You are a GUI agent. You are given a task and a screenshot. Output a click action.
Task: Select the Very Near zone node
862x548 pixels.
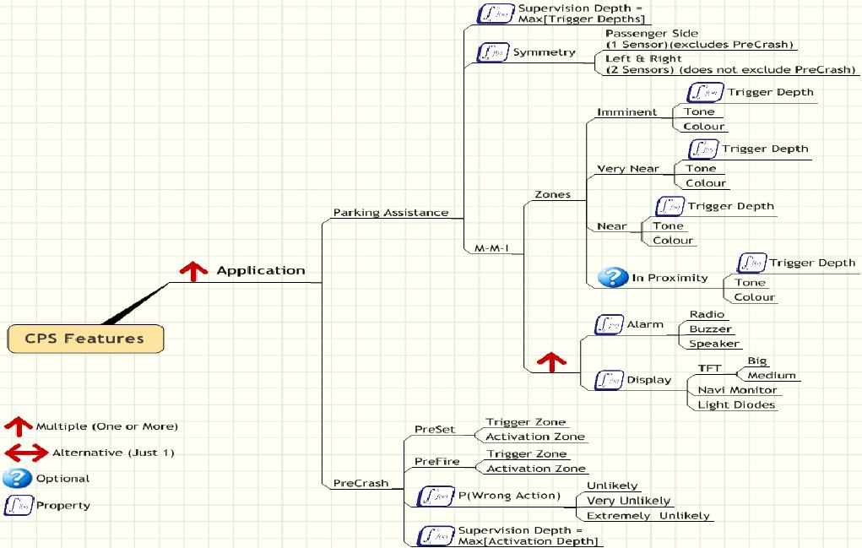pos(628,169)
